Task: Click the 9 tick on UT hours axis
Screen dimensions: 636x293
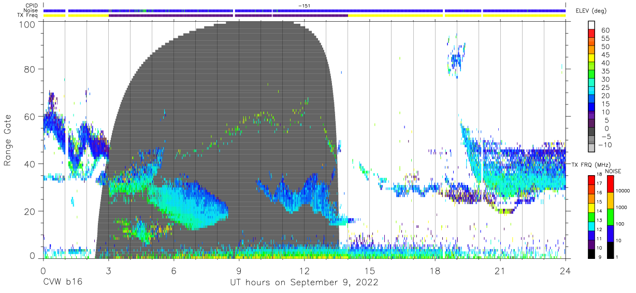Action: (x=239, y=270)
